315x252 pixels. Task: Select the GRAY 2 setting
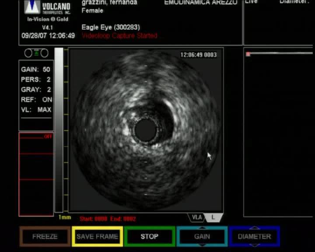click(36, 90)
